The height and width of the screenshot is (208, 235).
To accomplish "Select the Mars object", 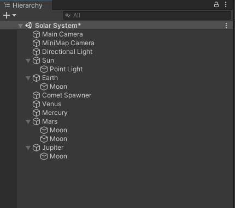I will point(50,121).
